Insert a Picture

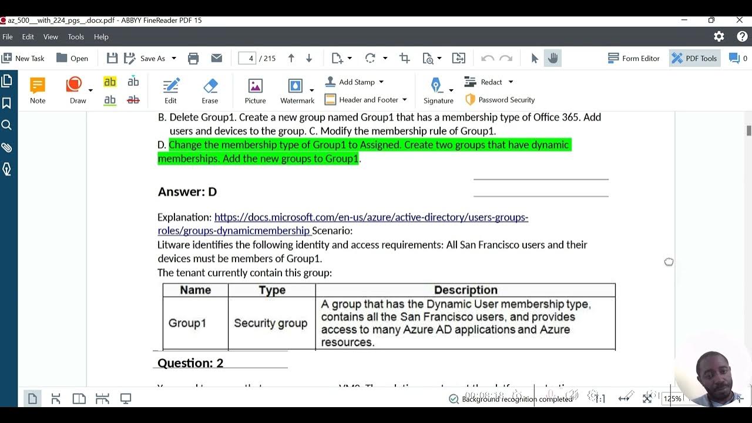(255, 90)
